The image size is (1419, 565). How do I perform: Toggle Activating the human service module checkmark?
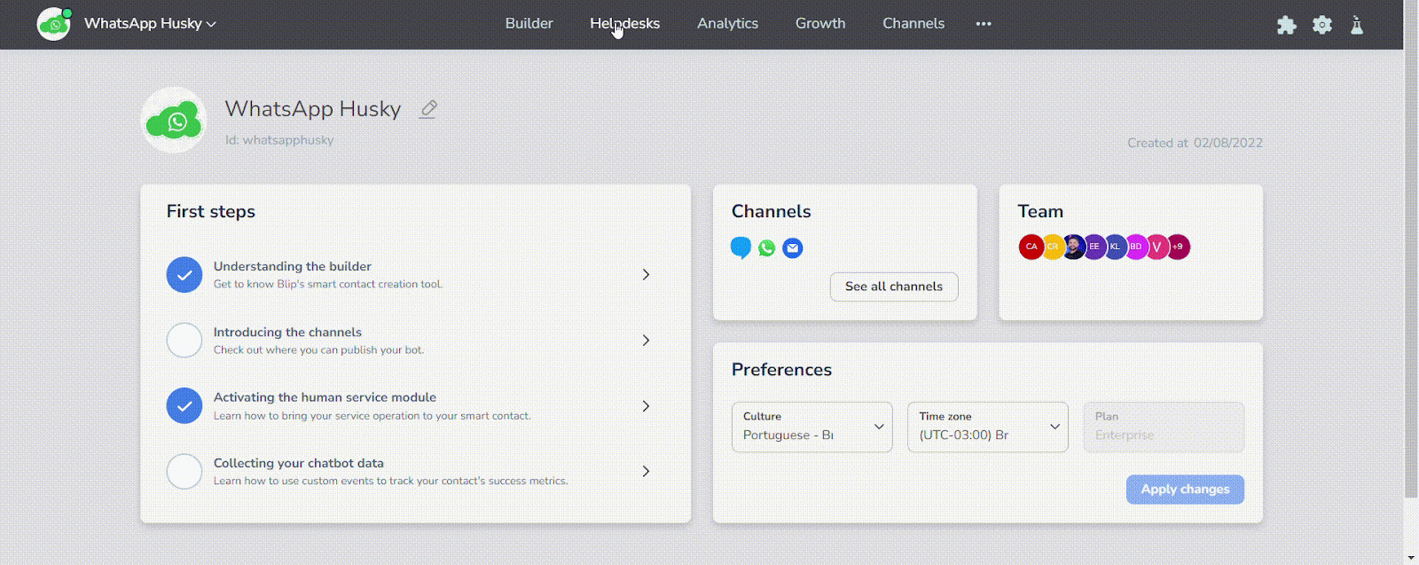(x=184, y=406)
